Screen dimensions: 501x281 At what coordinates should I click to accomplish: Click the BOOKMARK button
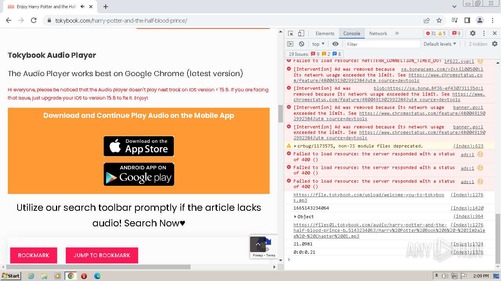tap(34, 255)
